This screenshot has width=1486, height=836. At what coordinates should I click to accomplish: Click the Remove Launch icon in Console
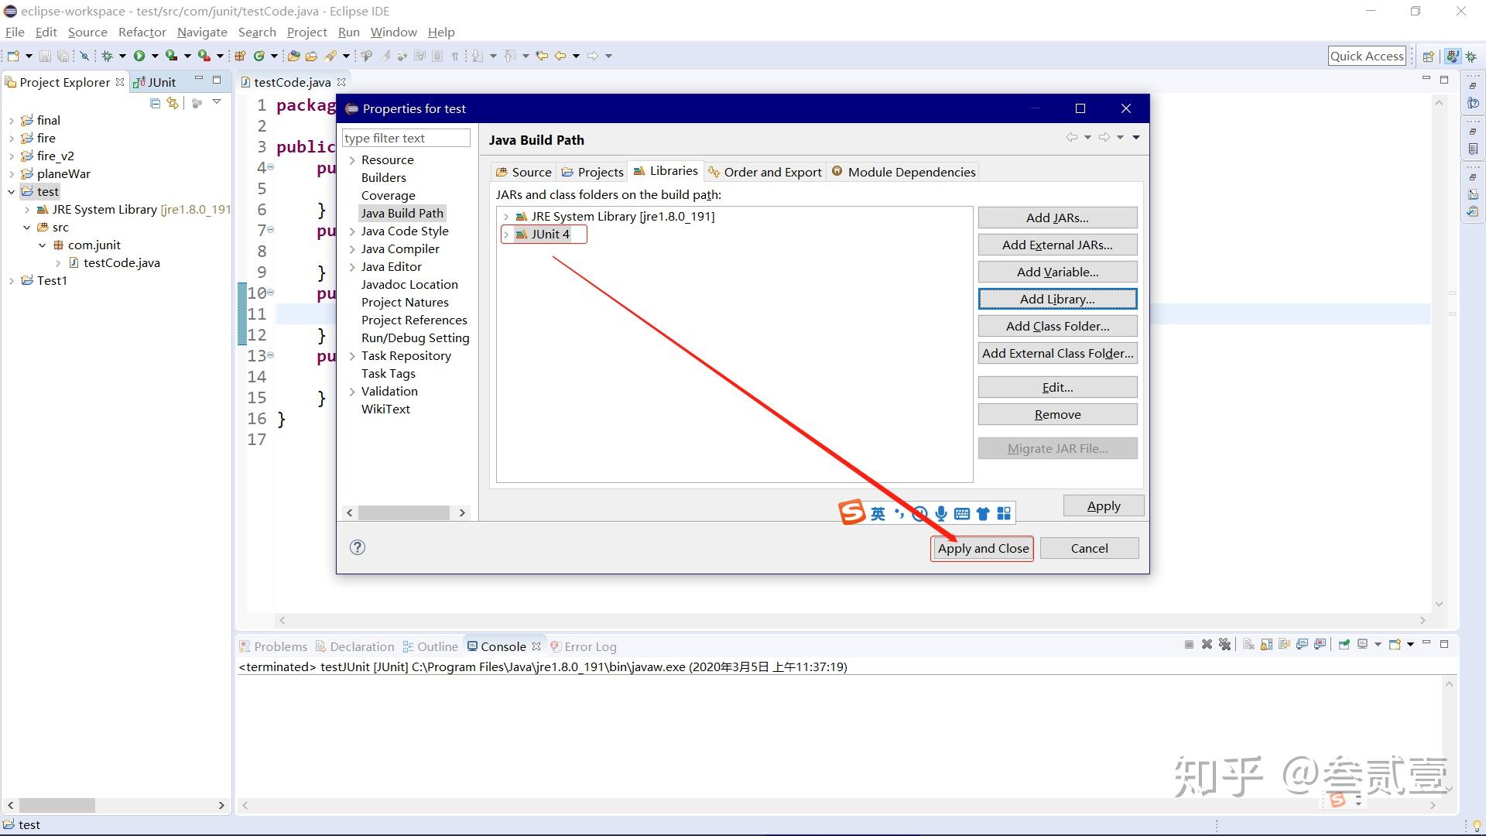click(1207, 644)
